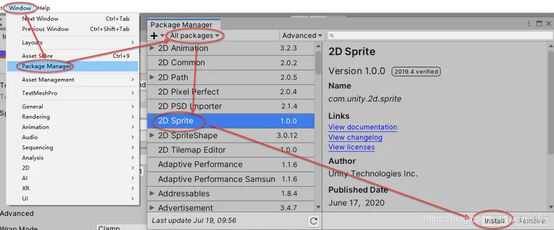Open the Help menu
The image size is (554, 230).
pos(44,8)
